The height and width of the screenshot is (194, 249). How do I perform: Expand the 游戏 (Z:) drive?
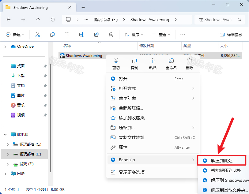(x=8, y=164)
